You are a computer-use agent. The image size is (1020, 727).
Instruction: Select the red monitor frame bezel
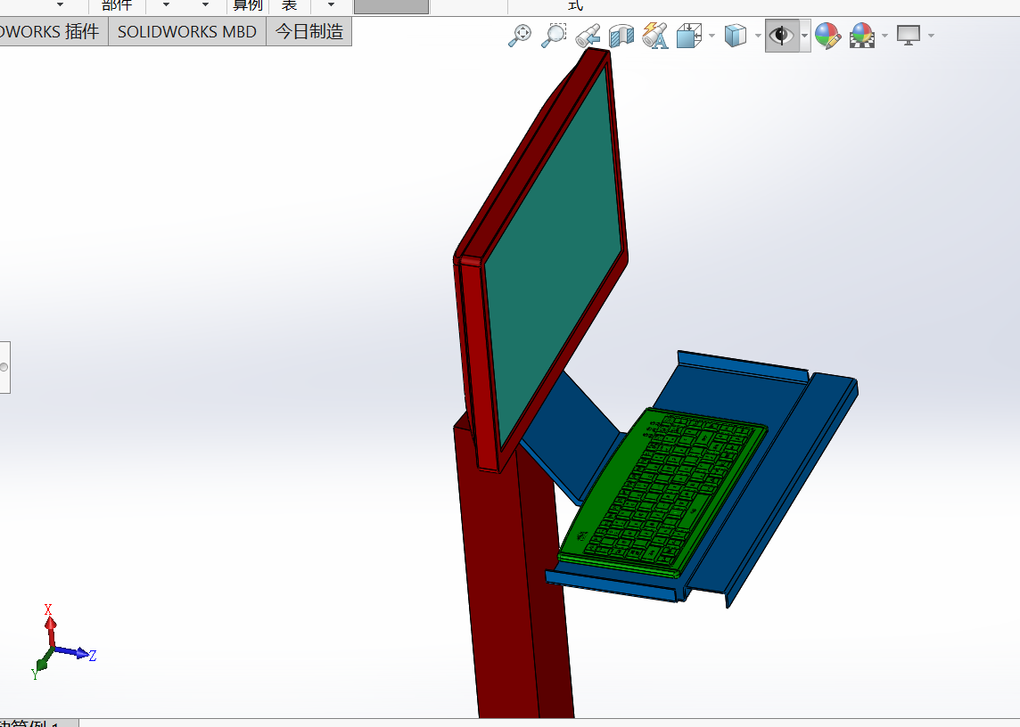[x=472, y=364]
